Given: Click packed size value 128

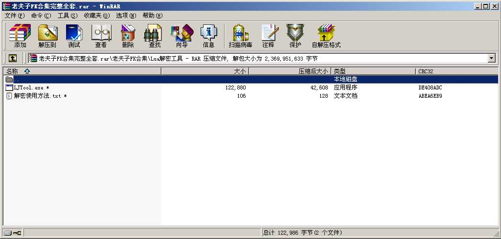Looking at the screenshot, I should 323,96.
